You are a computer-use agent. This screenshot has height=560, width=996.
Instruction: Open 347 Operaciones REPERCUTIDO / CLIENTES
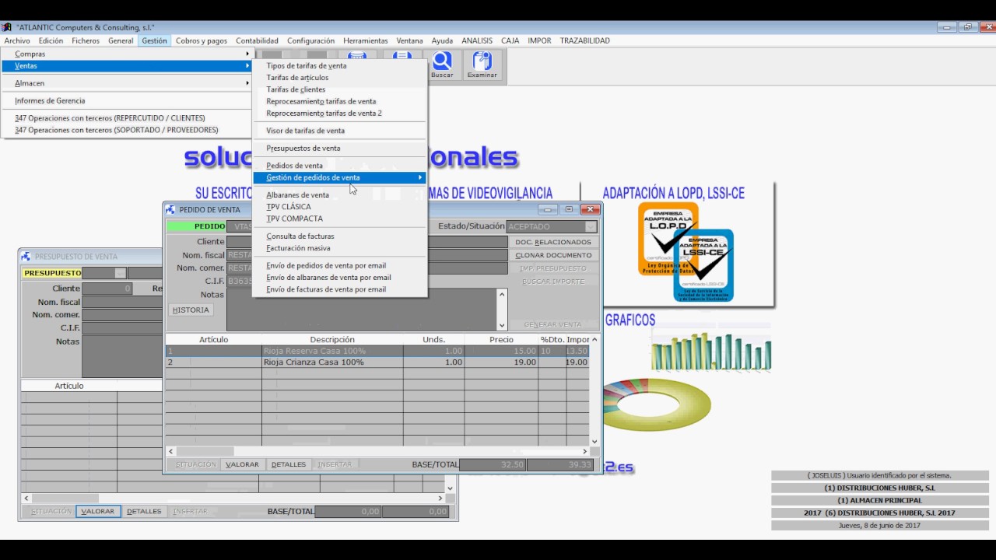(x=128, y=118)
